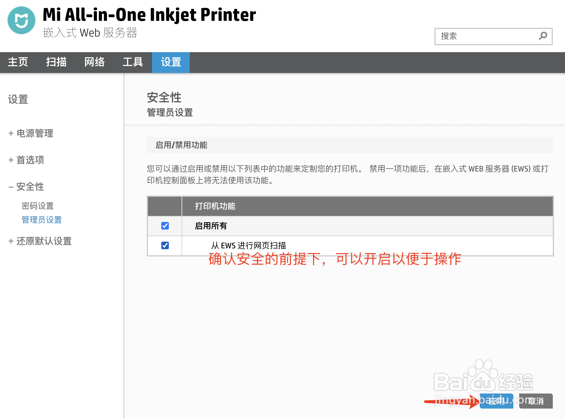Switch to the 扫描 tab
This screenshot has width=565, height=419.
[x=56, y=62]
